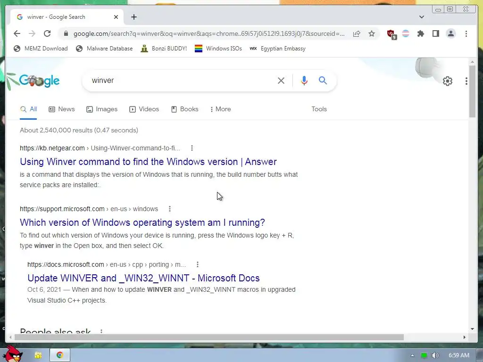Image resolution: width=483 pixels, height=362 pixels.
Task: Close the winver Google Search tab
Action: point(116,17)
